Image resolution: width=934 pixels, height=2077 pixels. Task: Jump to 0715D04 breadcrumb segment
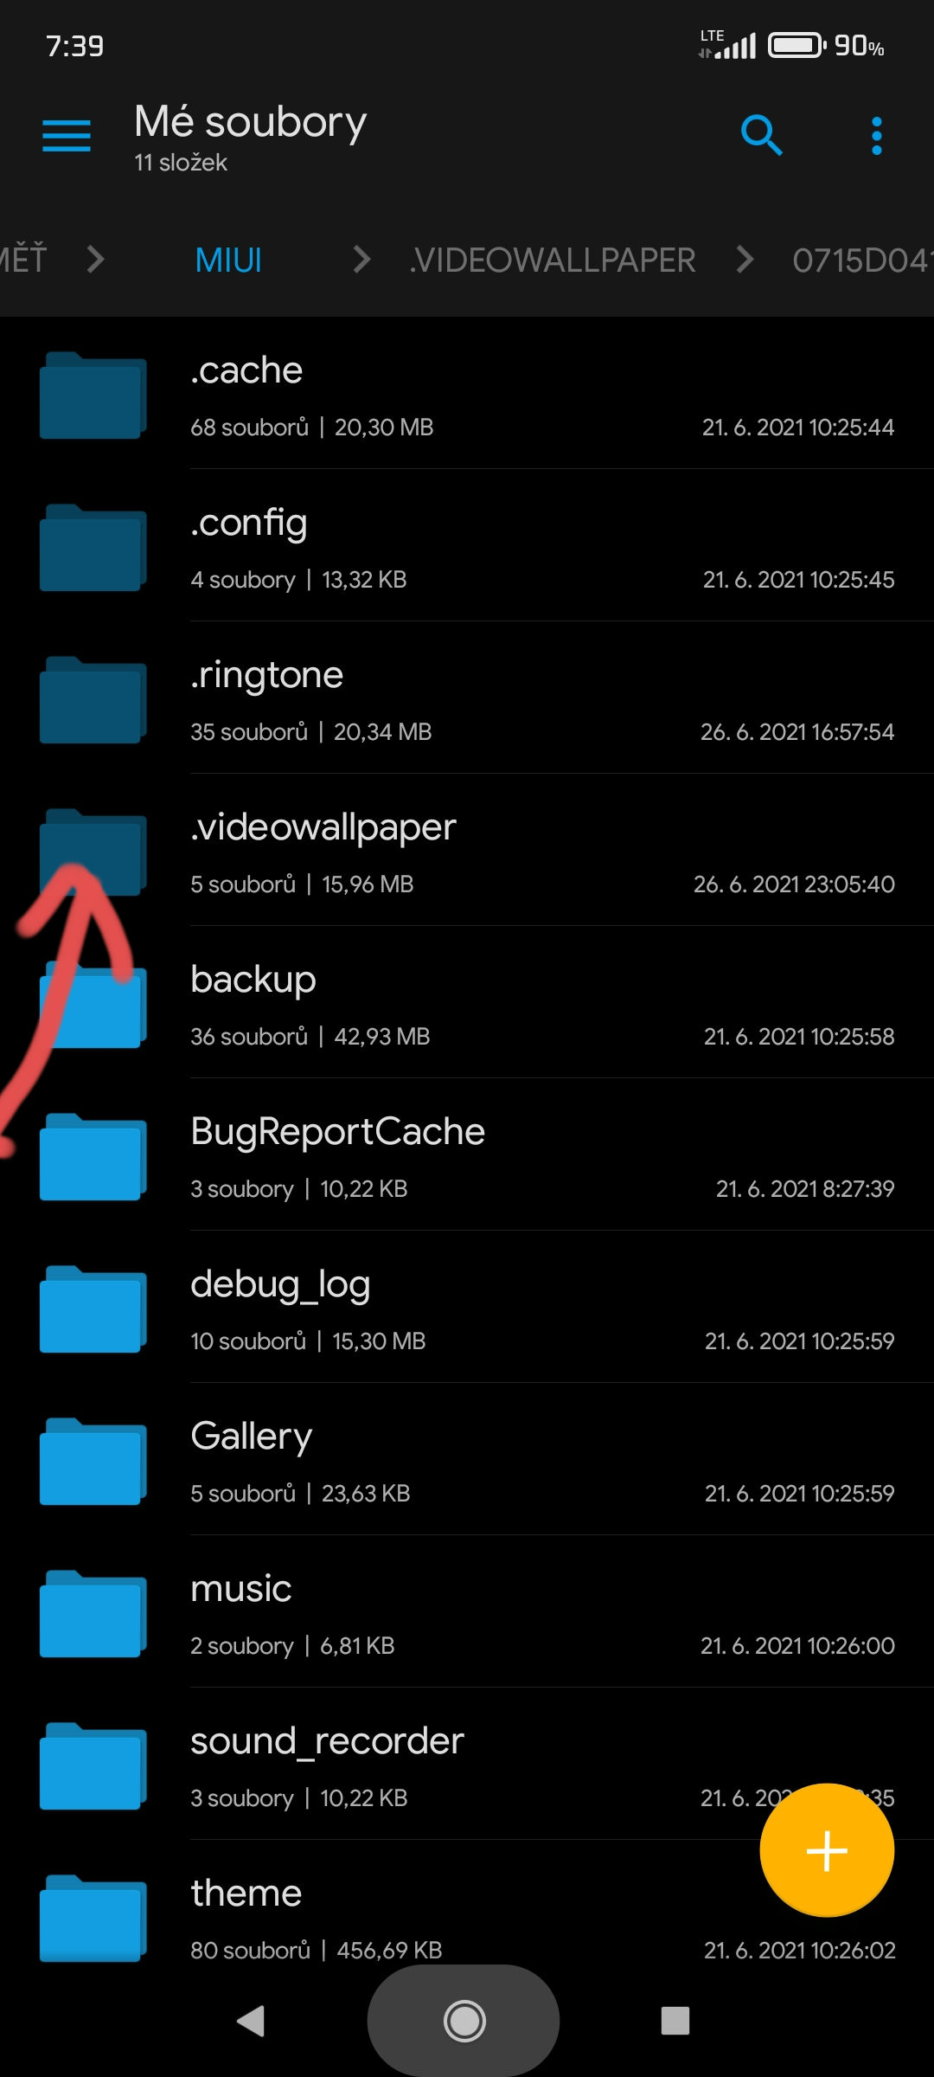[863, 260]
